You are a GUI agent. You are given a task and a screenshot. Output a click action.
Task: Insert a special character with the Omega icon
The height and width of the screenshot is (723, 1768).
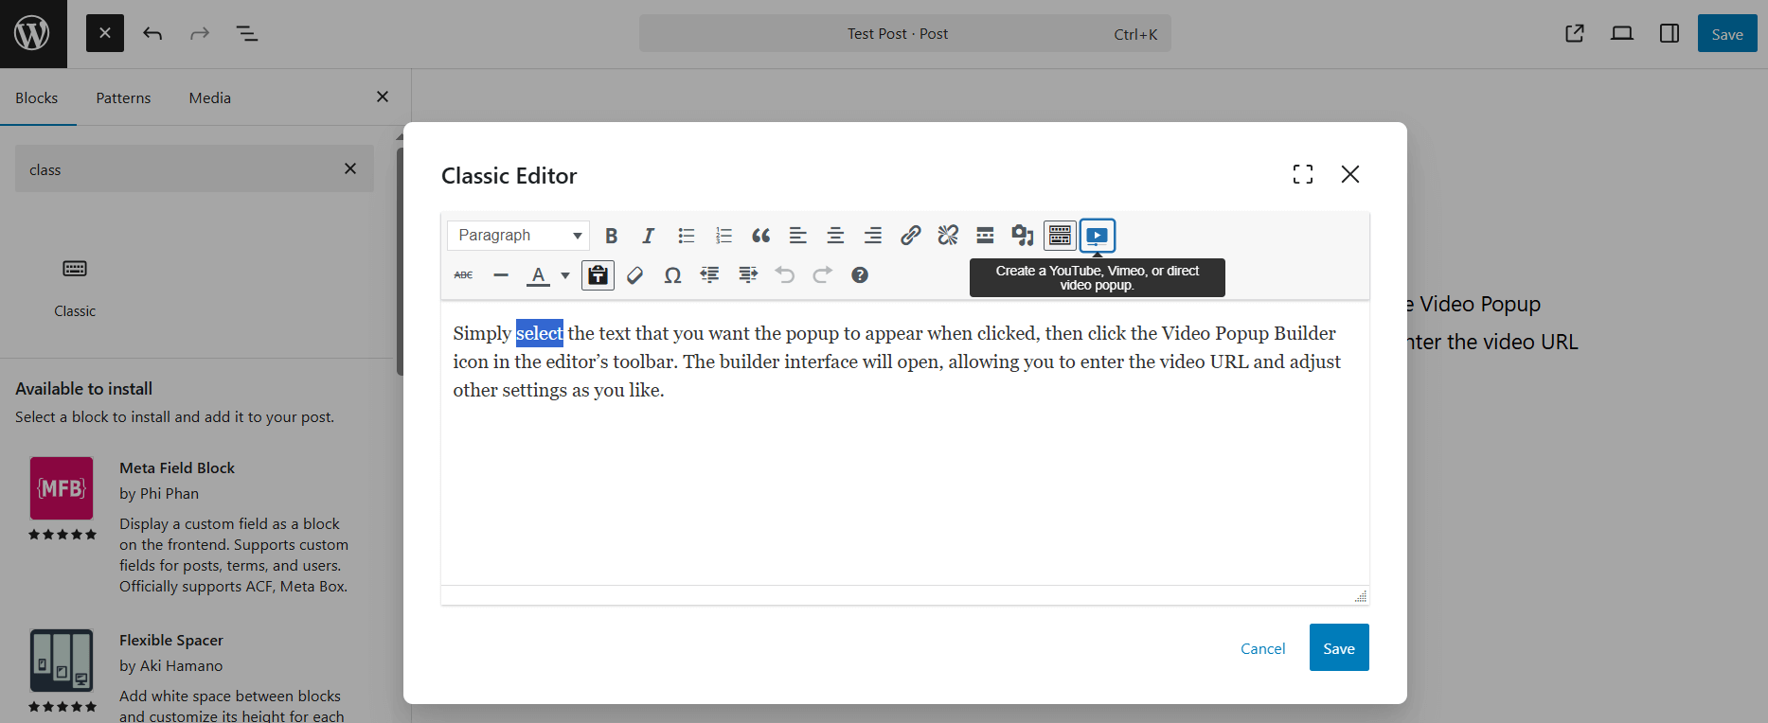[672, 275]
